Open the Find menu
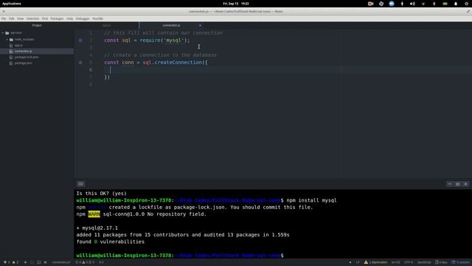 [x=45, y=18]
